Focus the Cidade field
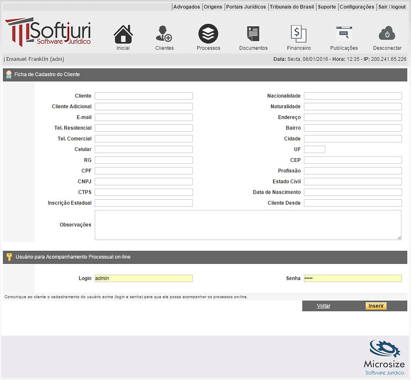The height and width of the screenshot is (380, 411). pyautogui.click(x=353, y=139)
